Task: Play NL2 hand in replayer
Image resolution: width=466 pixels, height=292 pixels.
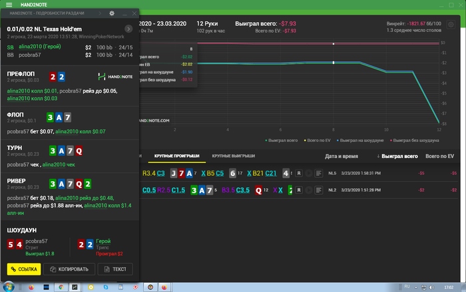Action: pyautogui.click(x=309, y=190)
